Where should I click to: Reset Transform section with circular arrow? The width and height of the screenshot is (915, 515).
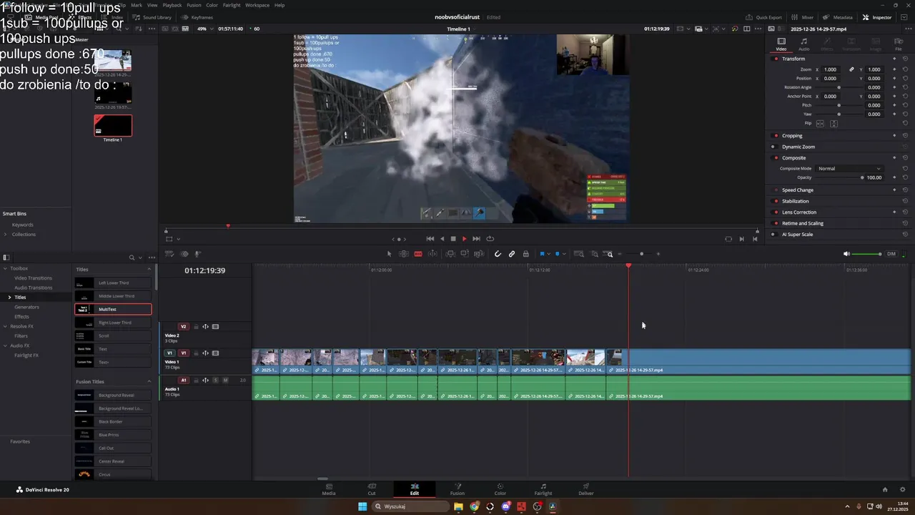point(905,59)
